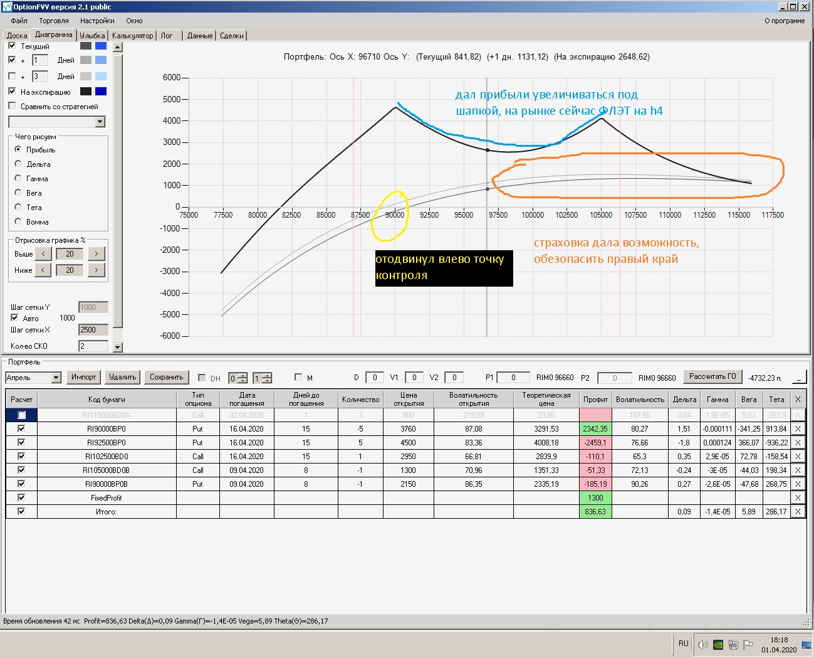Enable the M checkbox
The width and height of the screenshot is (814, 658).
click(298, 378)
